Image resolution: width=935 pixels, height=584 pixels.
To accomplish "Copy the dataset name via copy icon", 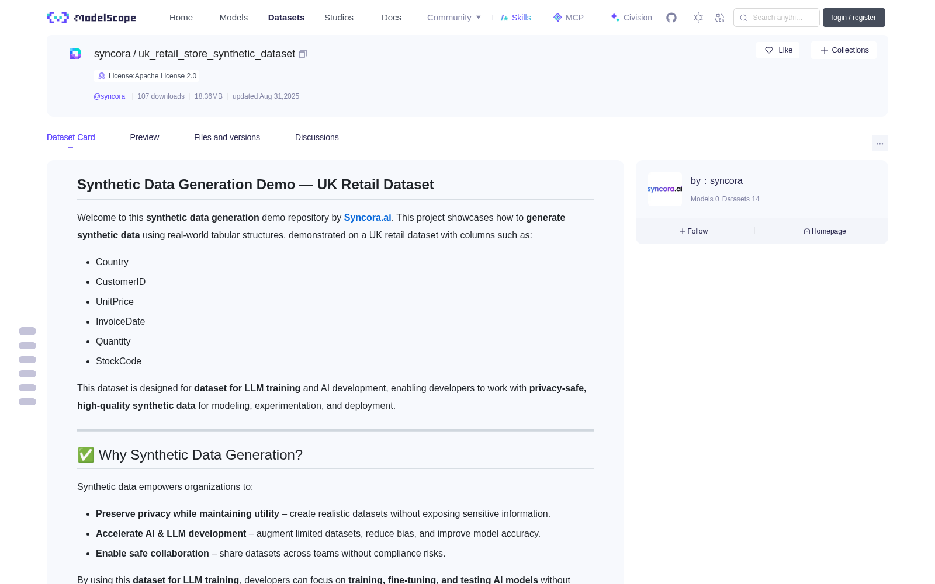I will pos(303,54).
